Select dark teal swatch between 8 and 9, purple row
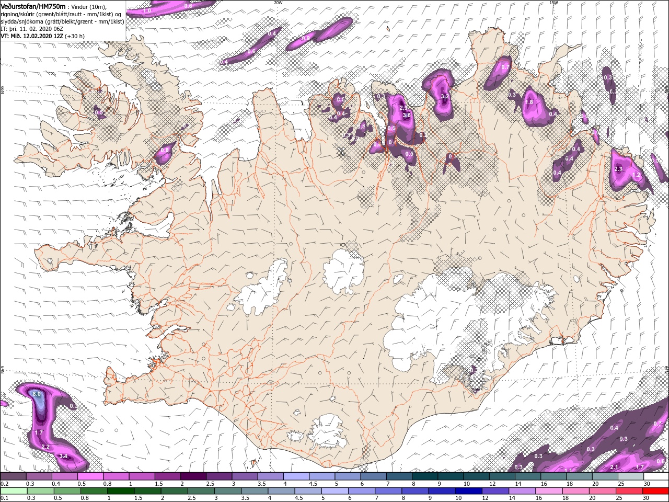 [x=425, y=476]
